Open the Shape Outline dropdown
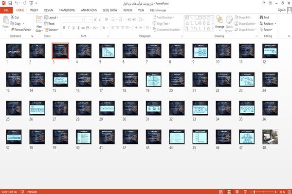The height and width of the screenshot is (194, 292). (x=245, y=24)
